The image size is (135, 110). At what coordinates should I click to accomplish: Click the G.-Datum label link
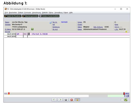pyautogui.click(x=8, y=29)
